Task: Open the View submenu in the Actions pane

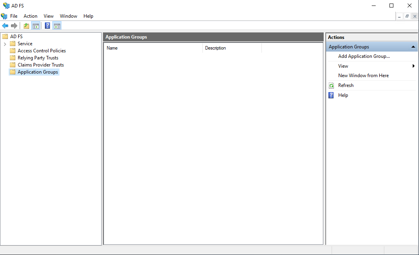Action: [x=343, y=66]
